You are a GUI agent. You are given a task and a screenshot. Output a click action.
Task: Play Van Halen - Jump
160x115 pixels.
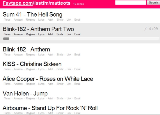25,94
